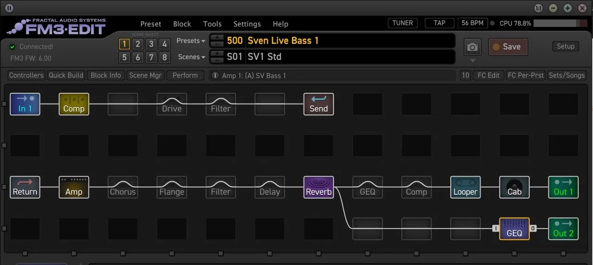Open the Scenes dropdown

(192, 57)
